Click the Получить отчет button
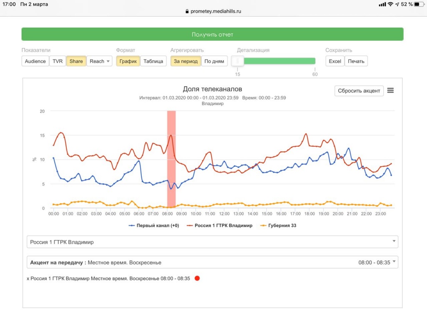Image resolution: width=427 pixels, height=320 pixels. click(x=212, y=34)
